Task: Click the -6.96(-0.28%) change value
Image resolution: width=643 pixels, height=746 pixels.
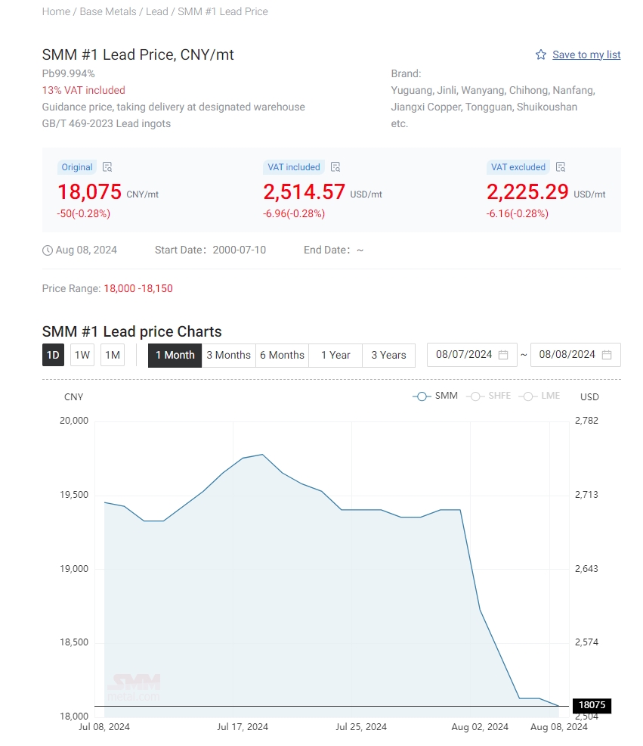Action: coord(294,213)
